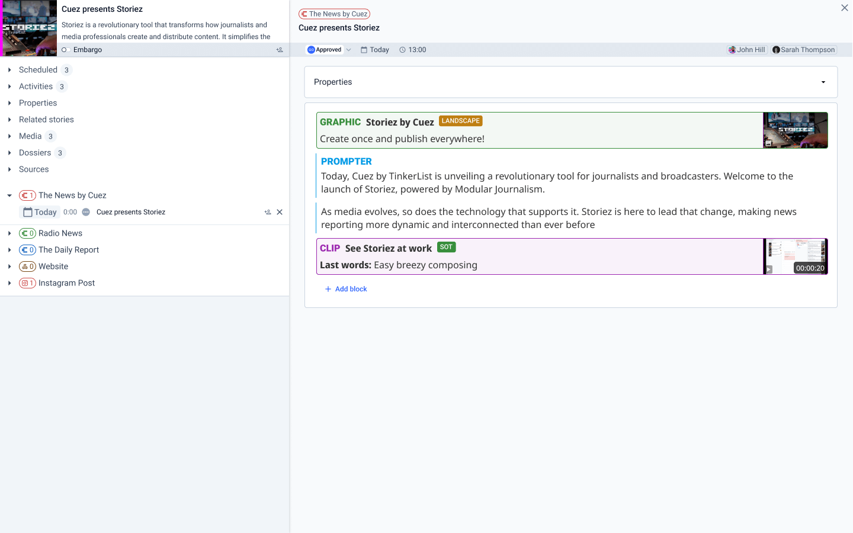Select the GRAPHIC Storiez by Cuez block
This screenshot has height=533, width=853.
click(x=572, y=130)
